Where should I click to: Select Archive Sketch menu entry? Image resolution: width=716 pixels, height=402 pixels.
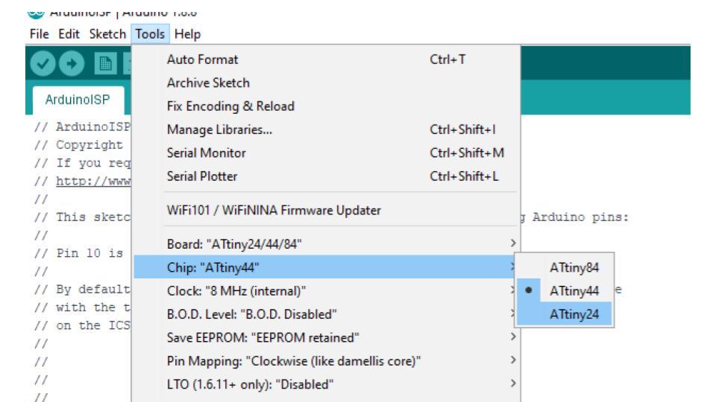pyautogui.click(x=327, y=83)
